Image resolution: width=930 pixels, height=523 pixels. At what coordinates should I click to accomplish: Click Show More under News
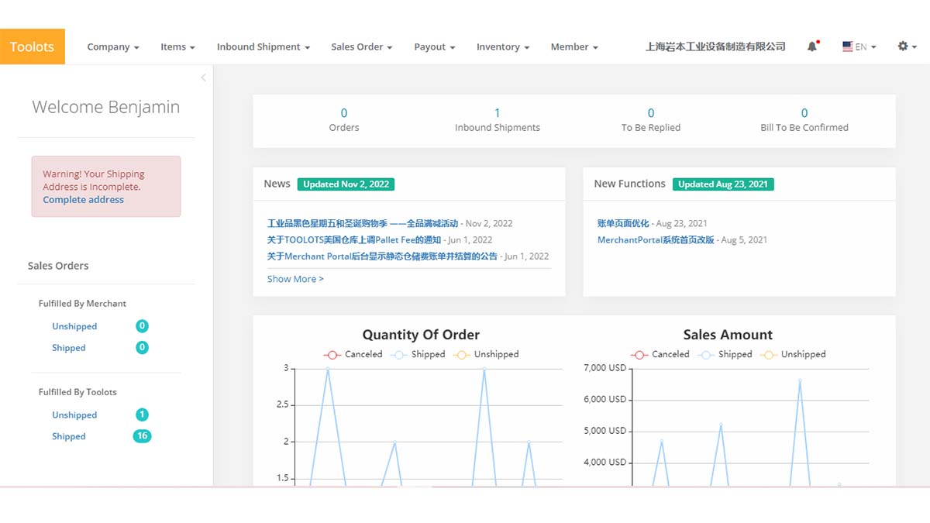pyautogui.click(x=295, y=279)
